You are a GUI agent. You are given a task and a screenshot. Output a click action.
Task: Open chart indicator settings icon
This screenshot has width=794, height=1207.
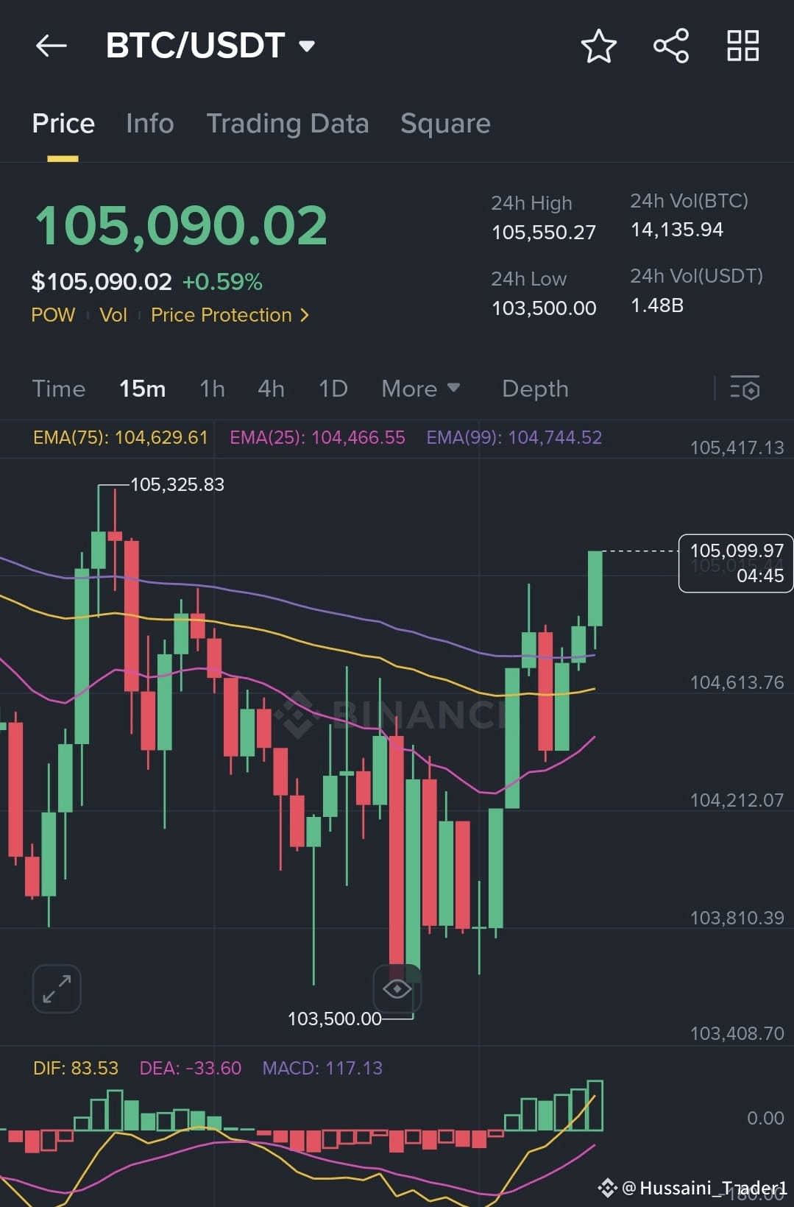tap(745, 388)
